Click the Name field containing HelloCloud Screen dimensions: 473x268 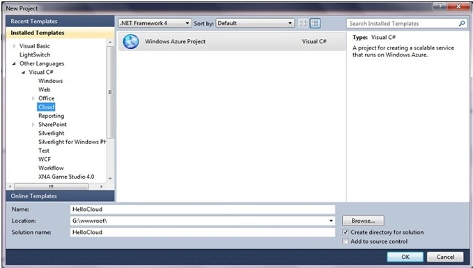click(x=203, y=210)
